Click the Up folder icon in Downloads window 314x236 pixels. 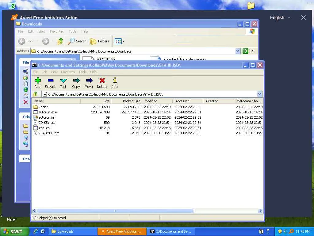pyautogui.click(x=60, y=41)
